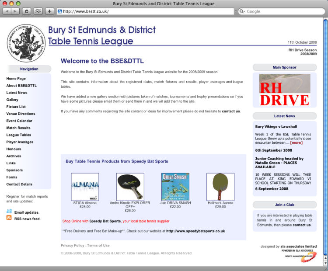The image size is (328, 271).
Task: Open the SLA Associates powered-by logo
Action: coord(299,256)
